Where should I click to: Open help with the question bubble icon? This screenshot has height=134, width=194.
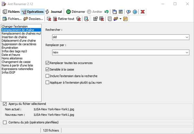pyautogui.click(x=128, y=12)
